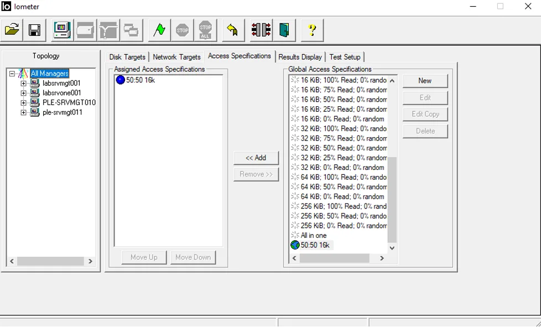
Task: Click the duplicate selected worker icon
Action: click(132, 30)
